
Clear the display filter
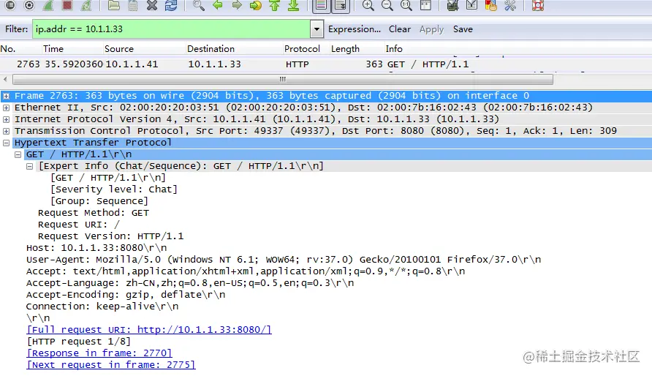[400, 29]
